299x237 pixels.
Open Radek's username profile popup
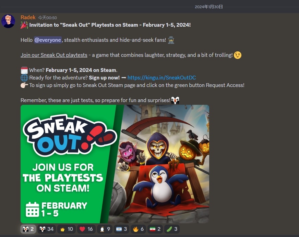(28, 17)
